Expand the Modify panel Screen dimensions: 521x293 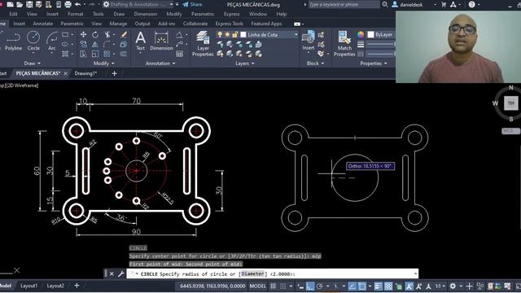(x=103, y=63)
